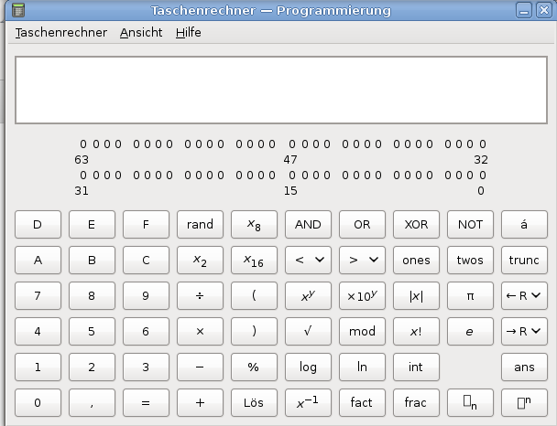Click the ones complement button
The height and width of the screenshot is (426, 557).
coord(416,261)
